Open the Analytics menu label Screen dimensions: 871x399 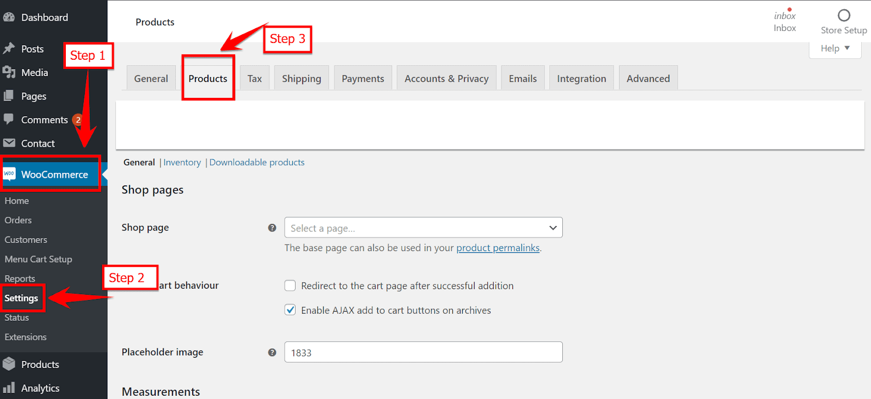[x=40, y=388]
